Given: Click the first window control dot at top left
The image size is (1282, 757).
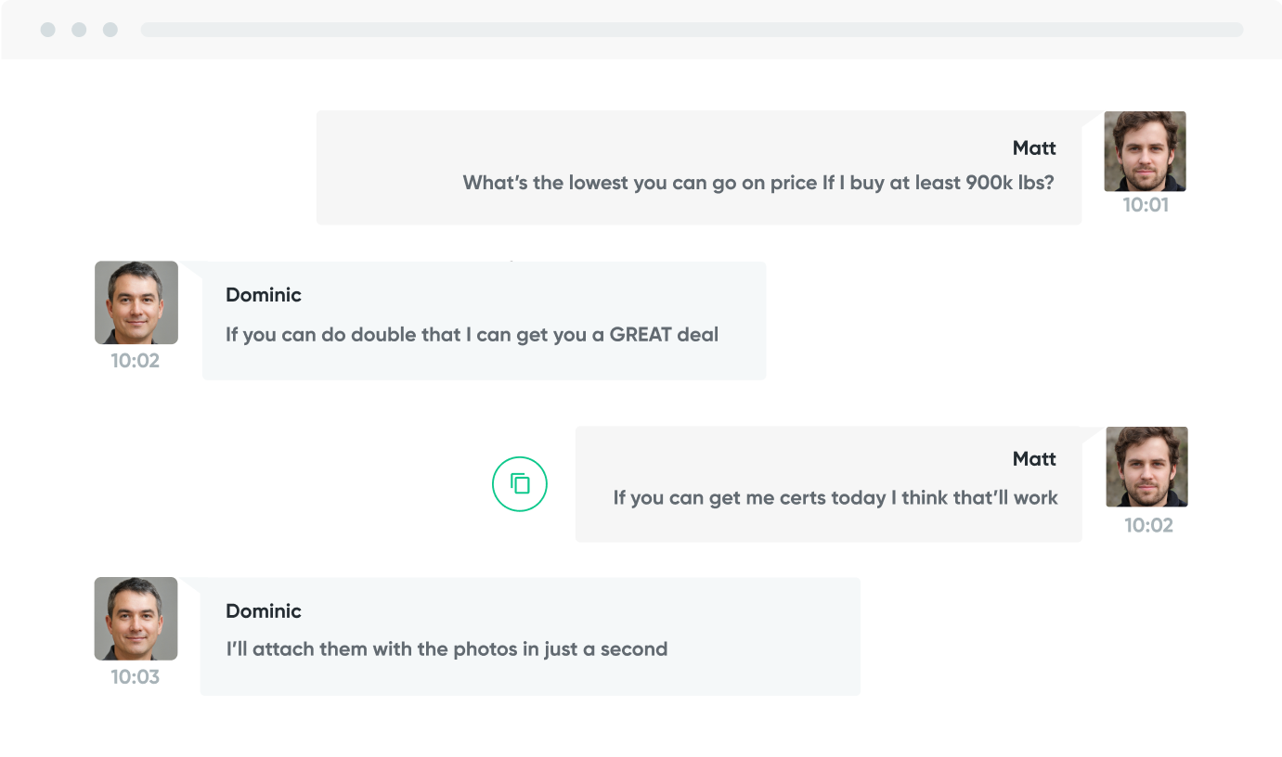Looking at the screenshot, I should tap(48, 30).
